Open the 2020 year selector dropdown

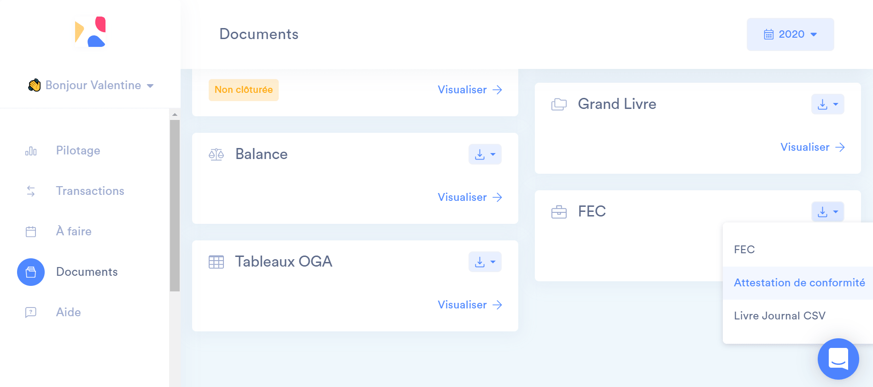pos(790,34)
